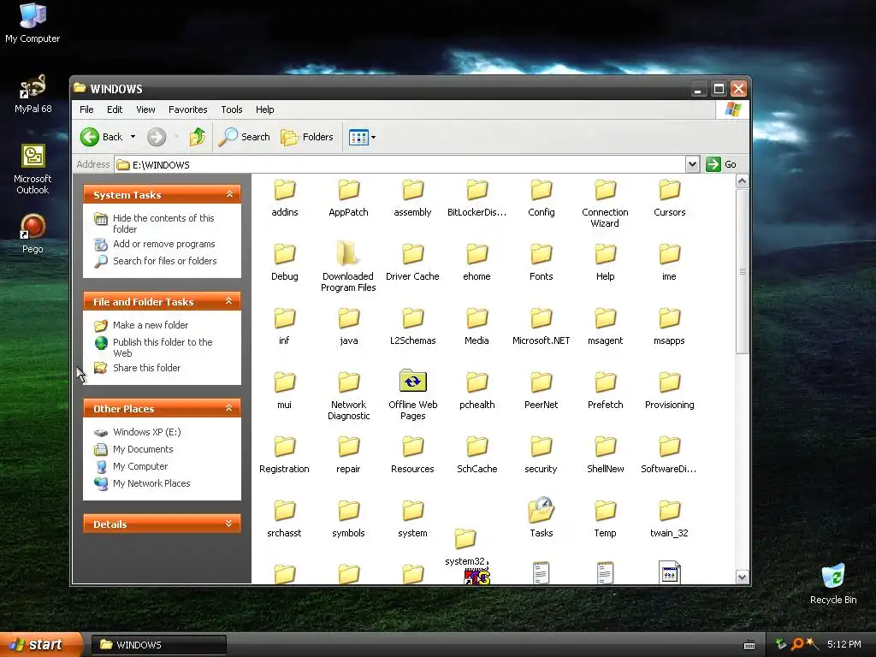
Task: Go back with the Back arrow button
Action: (101, 137)
